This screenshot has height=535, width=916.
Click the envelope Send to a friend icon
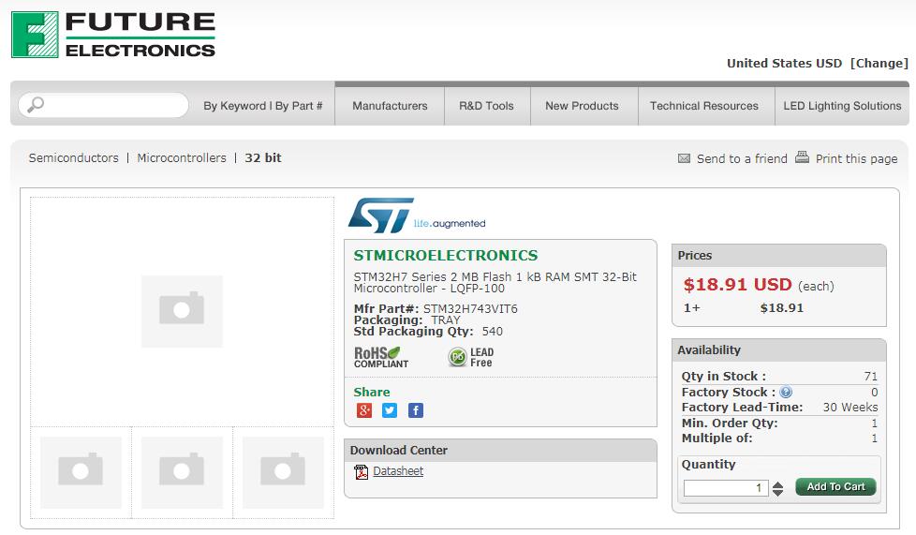pyautogui.click(x=684, y=158)
